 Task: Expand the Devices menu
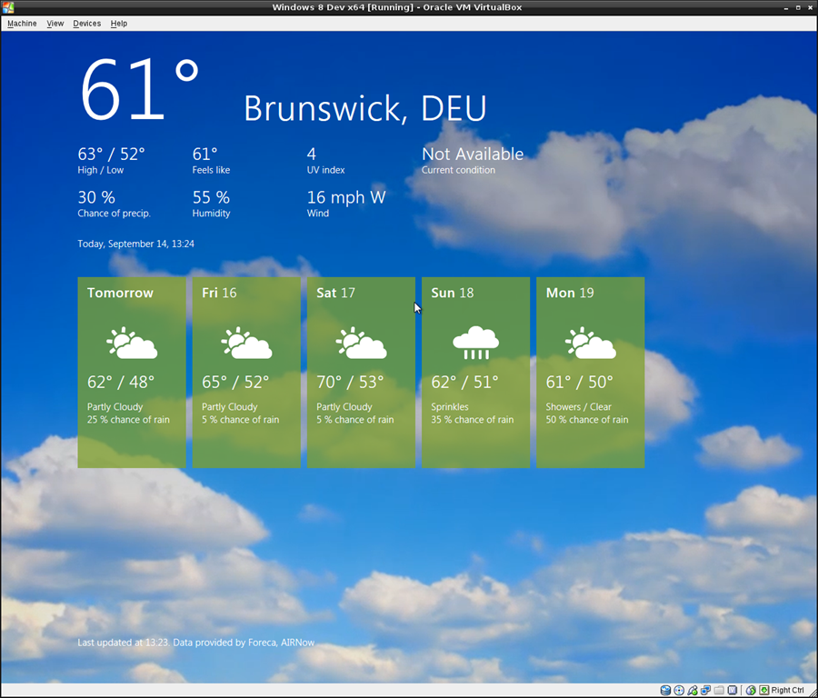click(87, 24)
